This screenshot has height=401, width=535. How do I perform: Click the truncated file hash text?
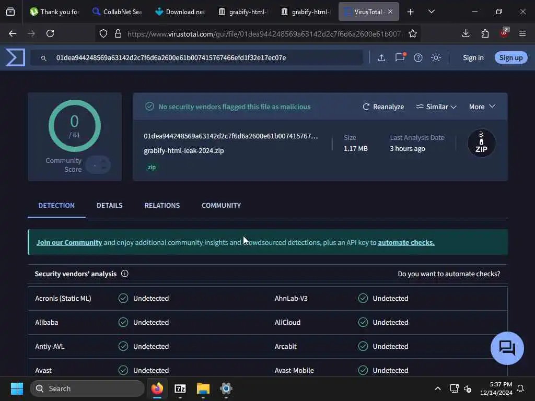click(230, 136)
